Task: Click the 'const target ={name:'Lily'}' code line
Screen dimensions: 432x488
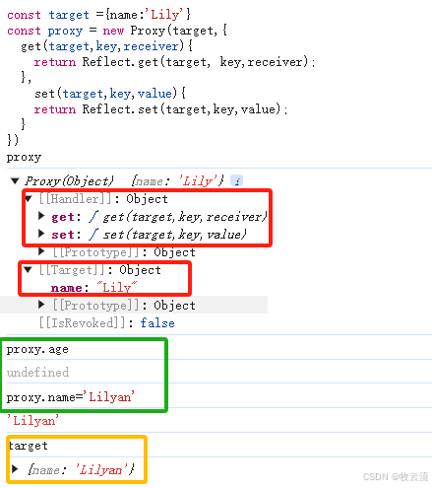Action: coord(98,15)
